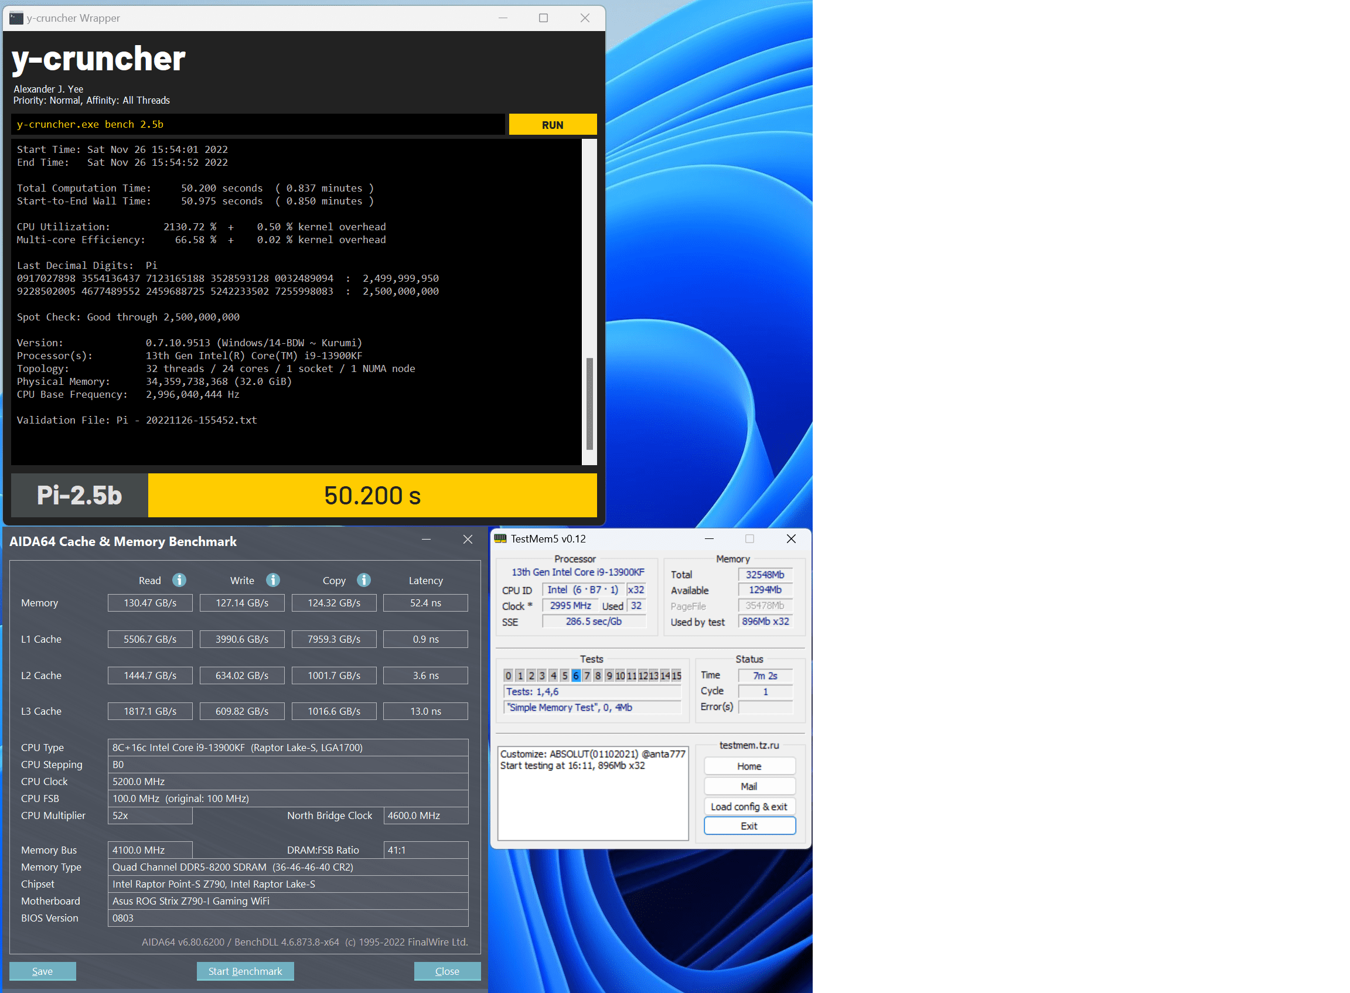Click the Home button in TestMem5
The width and height of the screenshot is (1350, 993).
[749, 766]
